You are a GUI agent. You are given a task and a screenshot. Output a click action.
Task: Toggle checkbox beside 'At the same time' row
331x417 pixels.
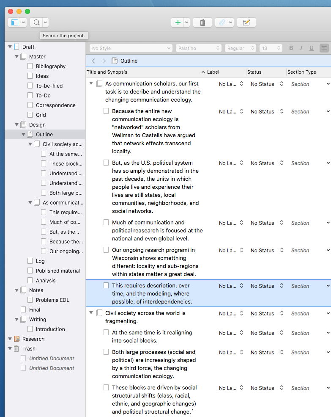(x=106, y=332)
